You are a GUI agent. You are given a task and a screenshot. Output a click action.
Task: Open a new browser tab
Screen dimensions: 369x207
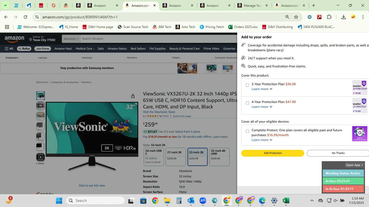(314, 5)
